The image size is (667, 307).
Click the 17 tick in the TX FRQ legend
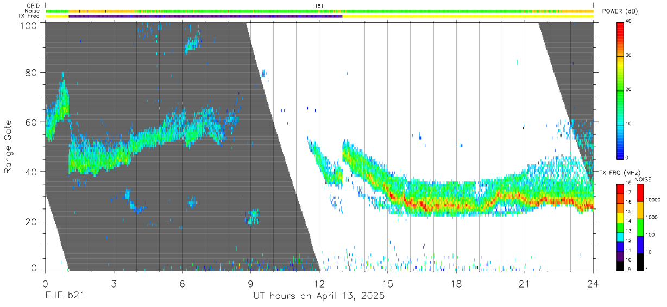pos(629,192)
